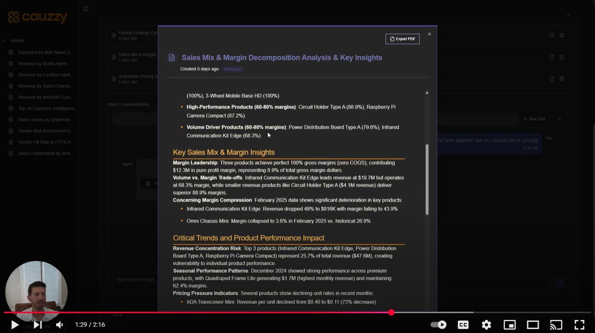The width and height of the screenshot is (595, 333).
Task: Click the New Chat button
Action: [534, 119]
